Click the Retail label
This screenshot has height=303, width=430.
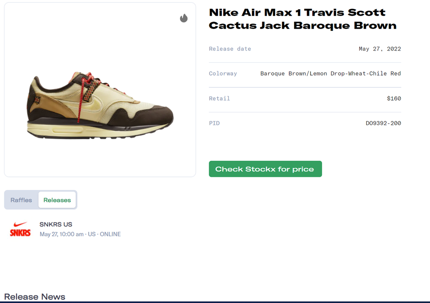pyautogui.click(x=219, y=98)
